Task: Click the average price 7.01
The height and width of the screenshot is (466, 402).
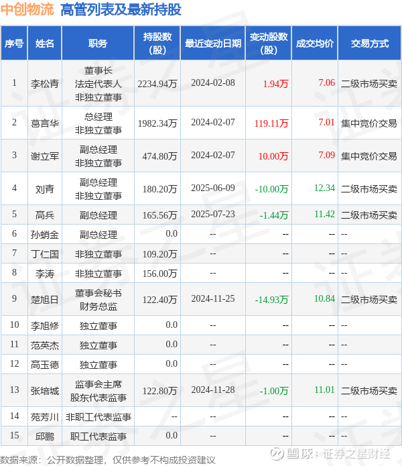Action: click(326, 122)
